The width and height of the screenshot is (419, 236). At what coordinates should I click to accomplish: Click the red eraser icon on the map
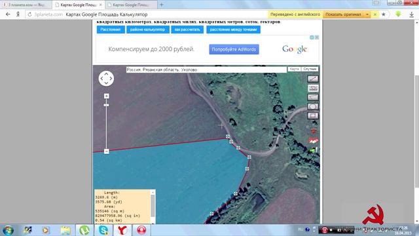tap(314, 141)
